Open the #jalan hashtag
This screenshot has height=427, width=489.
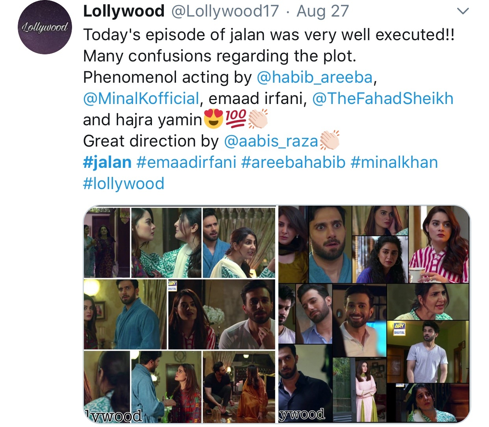107,162
